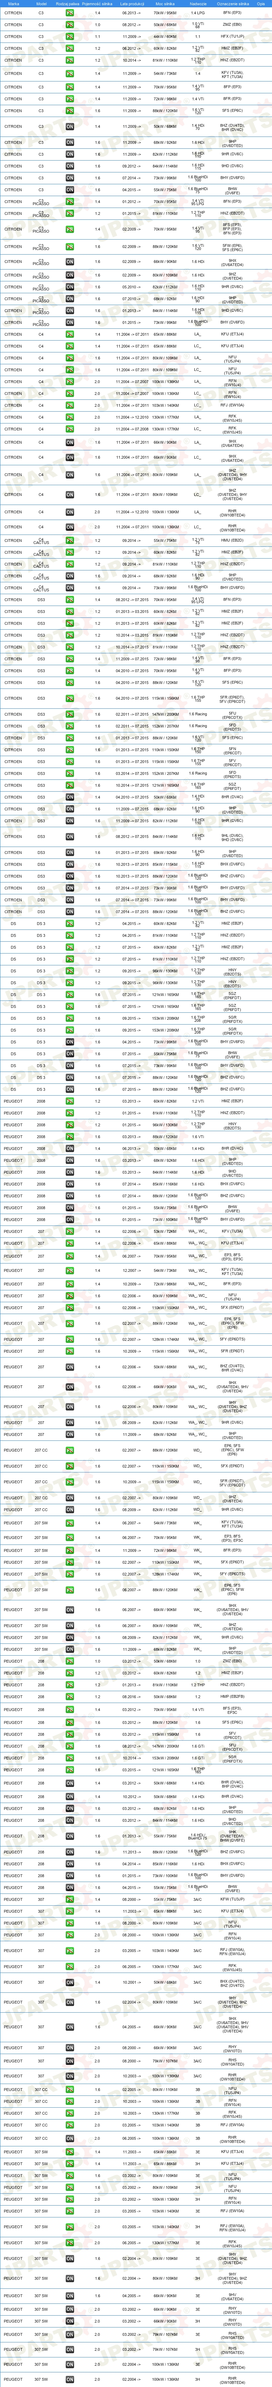Click the 'Nadwozie' column header

pos(198,5)
